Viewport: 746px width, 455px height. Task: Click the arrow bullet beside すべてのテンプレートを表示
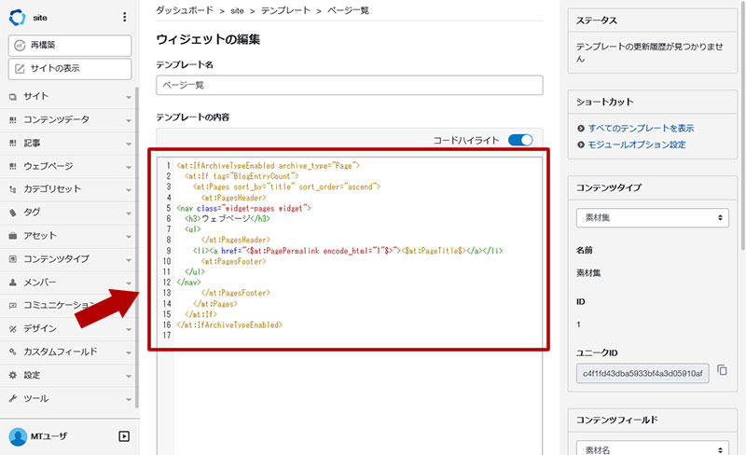pos(580,128)
